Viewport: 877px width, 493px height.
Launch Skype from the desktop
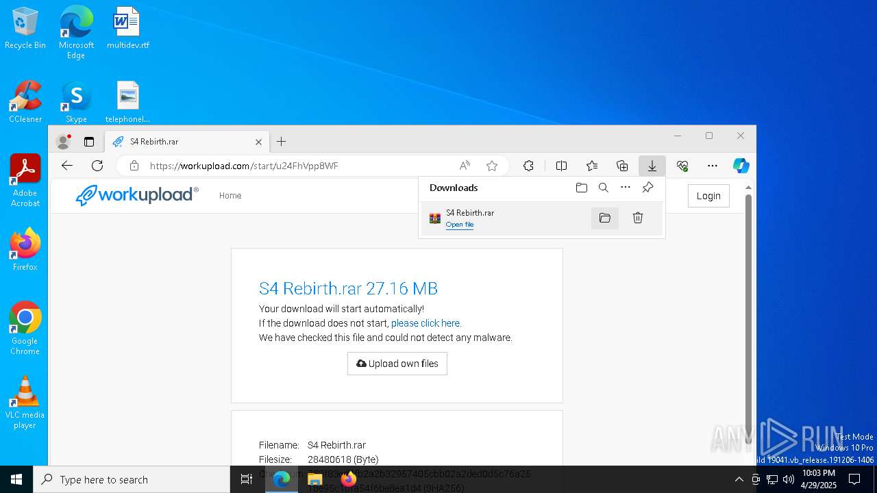coord(76,102)
